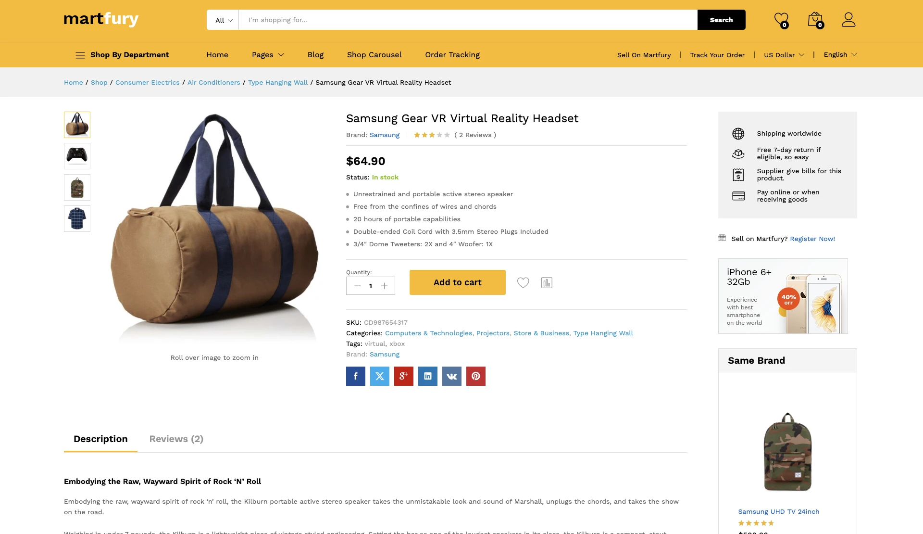Follow the Register Now! link
Image resolution: width=923 pixels, height=534 pixels.
(812, 239)
